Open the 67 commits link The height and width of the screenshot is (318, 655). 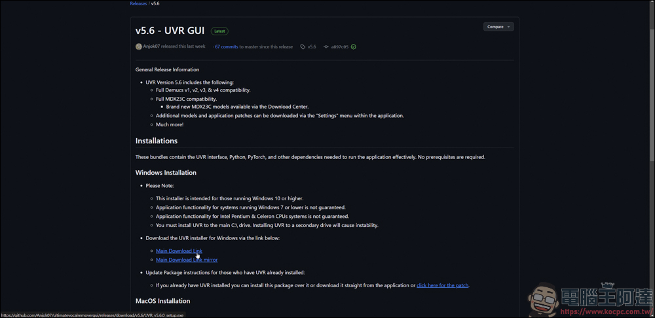(x=227, y=46)
